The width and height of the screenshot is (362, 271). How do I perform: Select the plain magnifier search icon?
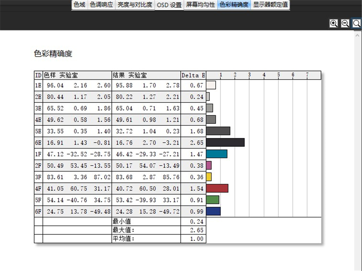click(356, 23)
